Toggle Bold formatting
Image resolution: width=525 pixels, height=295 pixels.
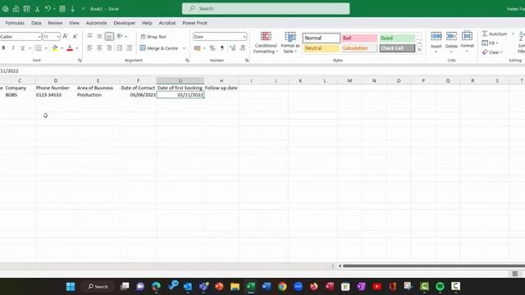tap(3, 48)
